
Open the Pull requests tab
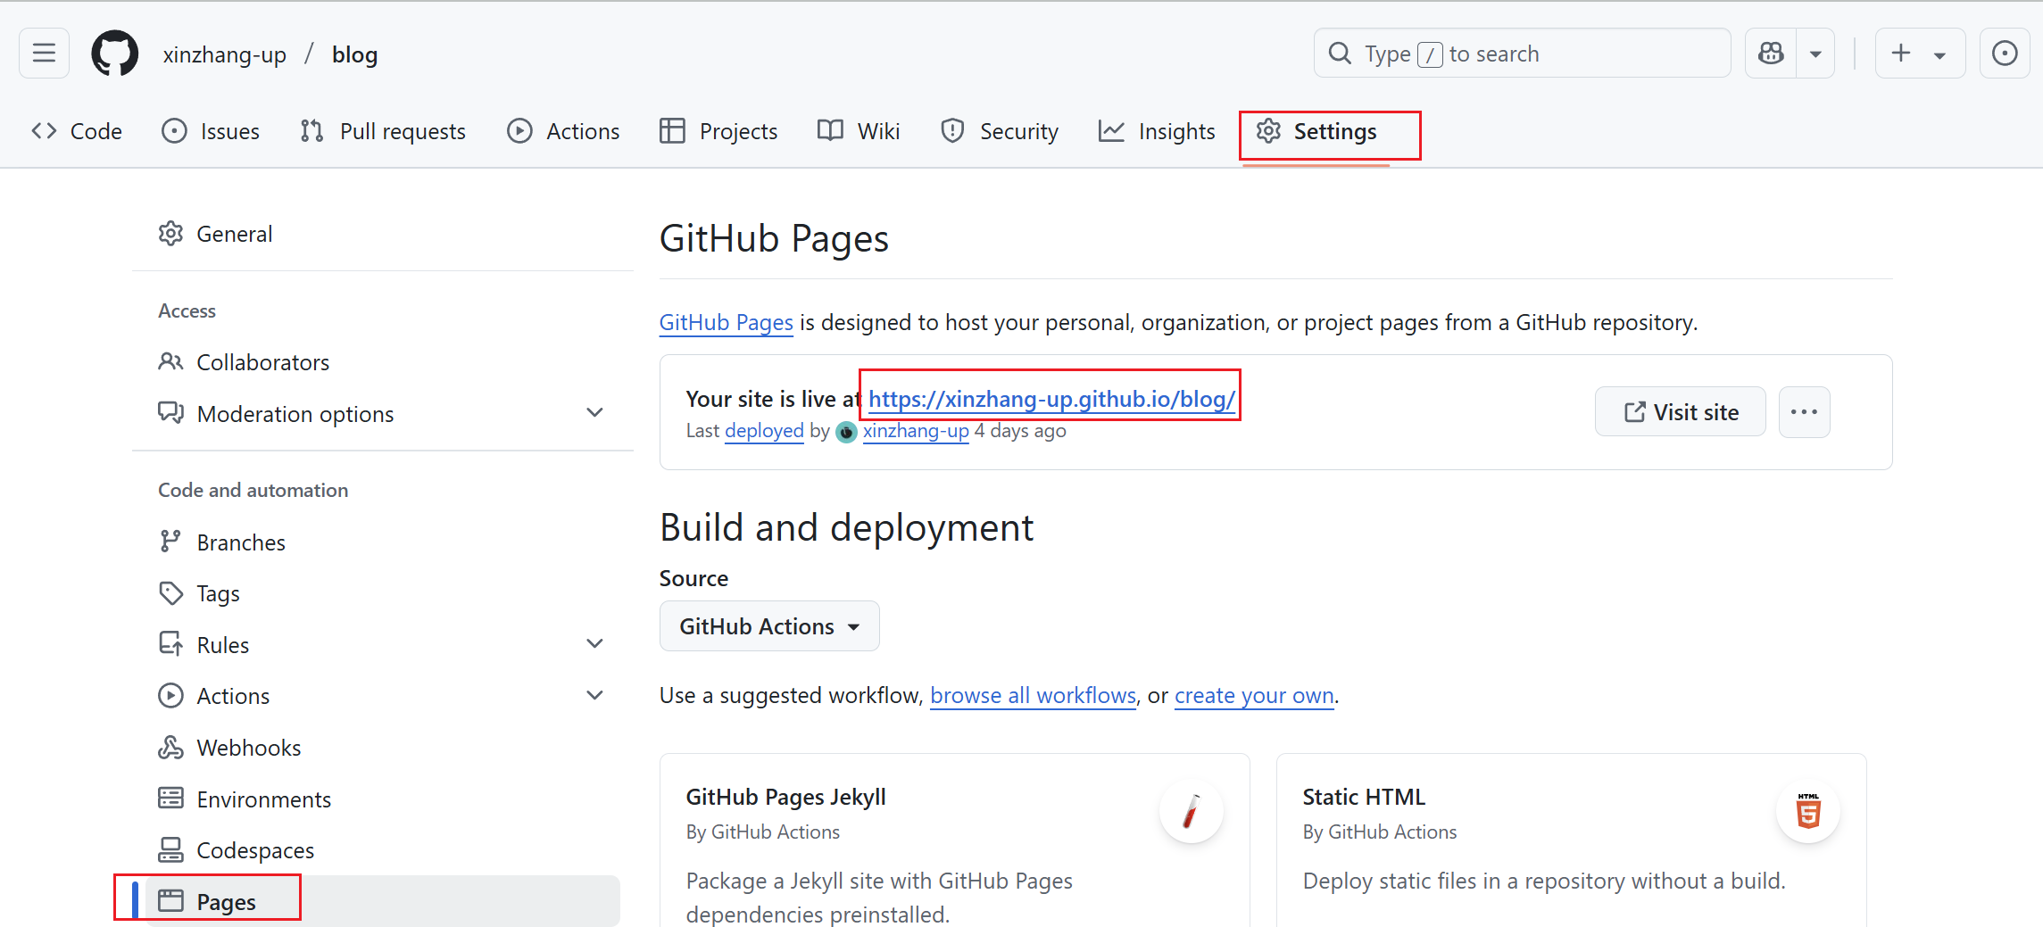[383, 131]
